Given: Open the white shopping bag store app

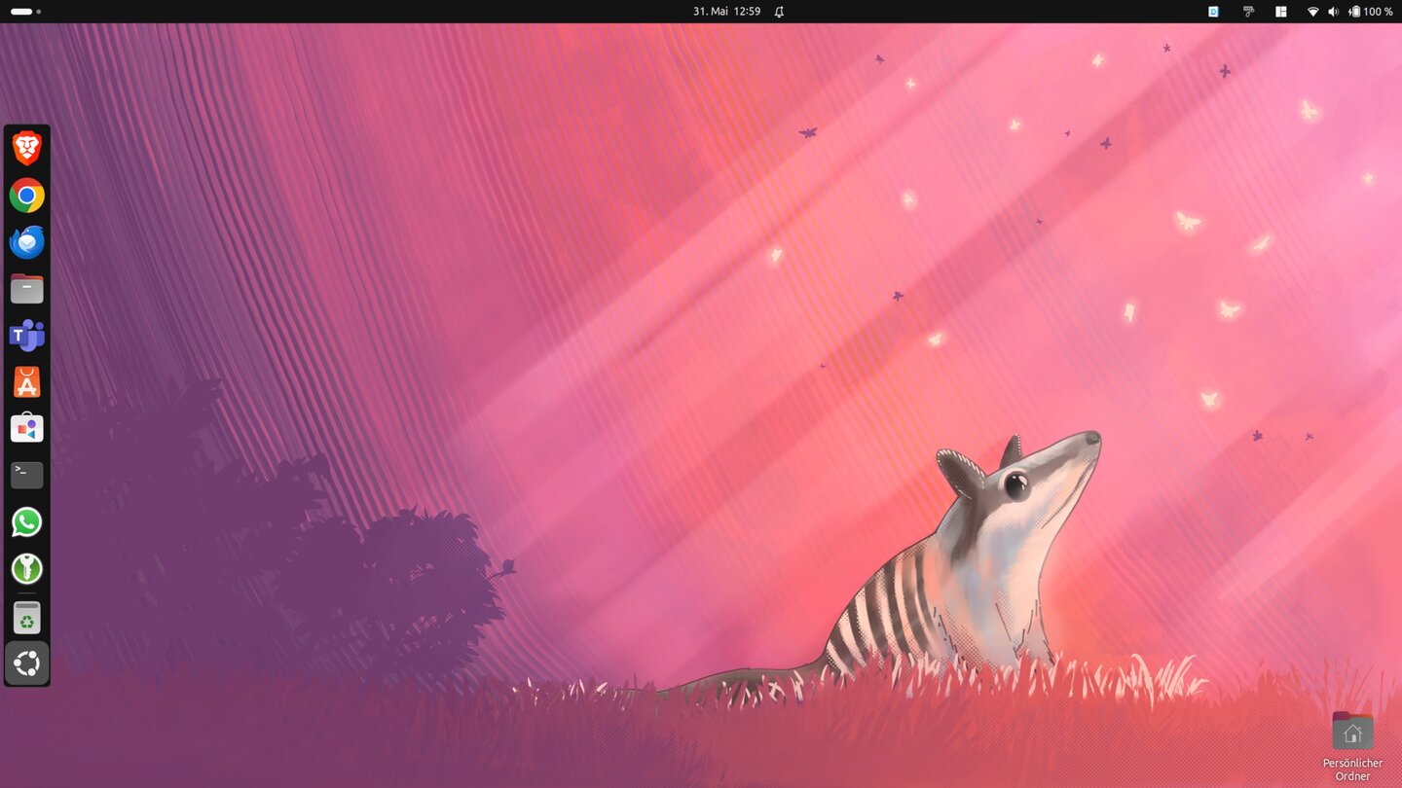Looking at the screenshot, I should [27, 429].
